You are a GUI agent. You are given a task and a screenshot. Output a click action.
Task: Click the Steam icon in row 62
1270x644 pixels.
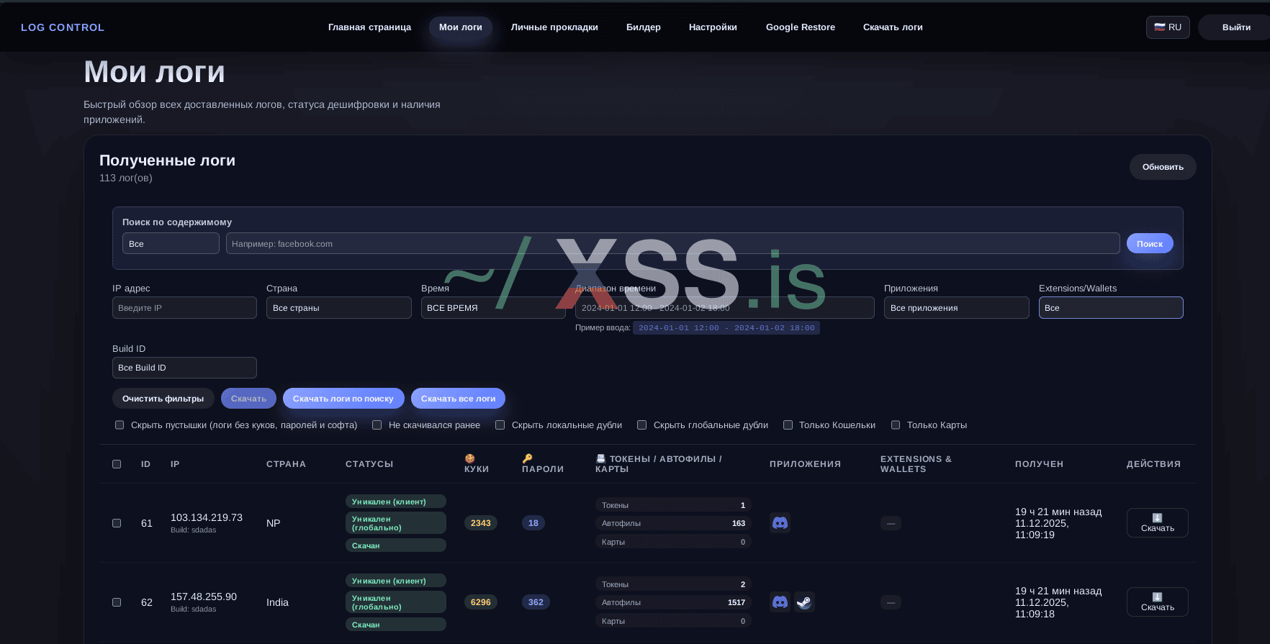[804, 602]
